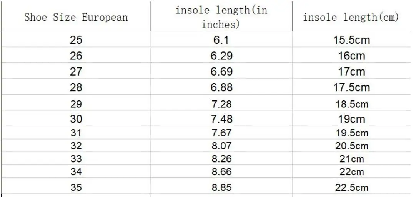The width and height of the screenshot is (416, 197).
Task: Click the shoe size 33 cell
Action: click(76, 158)
